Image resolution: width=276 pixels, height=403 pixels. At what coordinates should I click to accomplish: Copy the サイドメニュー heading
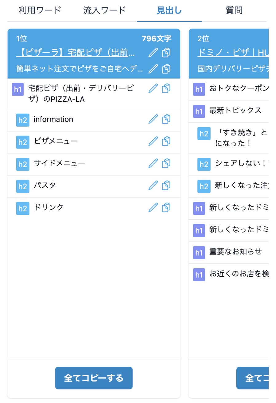[166, 163]
